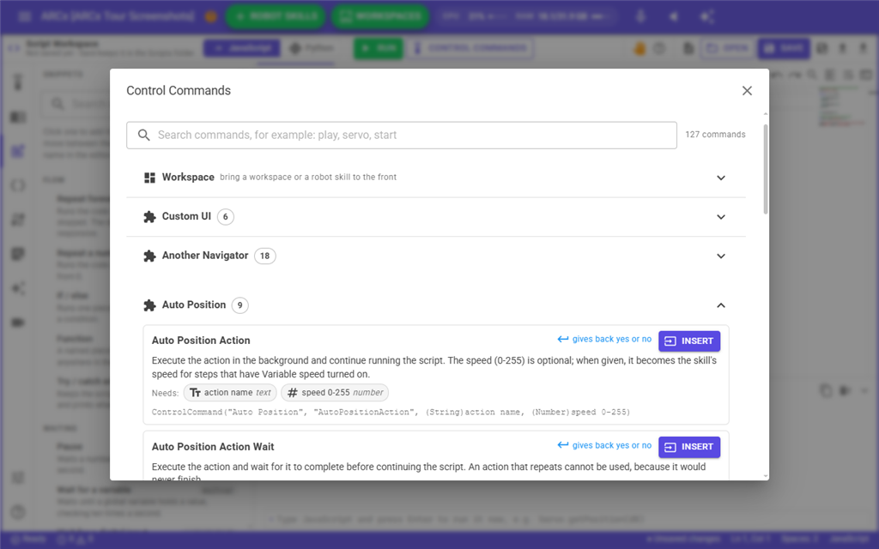Image resolution: width=879 pixels, height=549 pixels.
Task: Insert the Auto Position Action Wait command
Action: coord(689,446)
